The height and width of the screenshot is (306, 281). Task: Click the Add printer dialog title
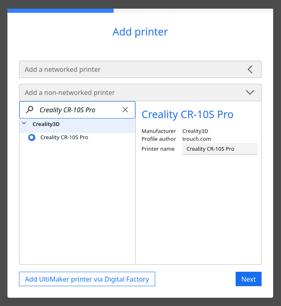tap(140, 32)
